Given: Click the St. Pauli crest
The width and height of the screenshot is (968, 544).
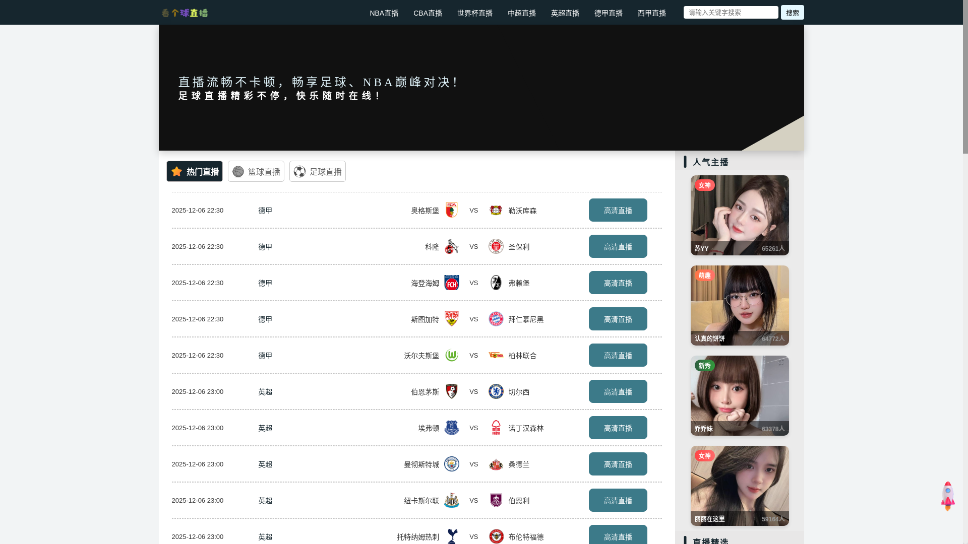Looking at the screenshot, I should 496,246.
